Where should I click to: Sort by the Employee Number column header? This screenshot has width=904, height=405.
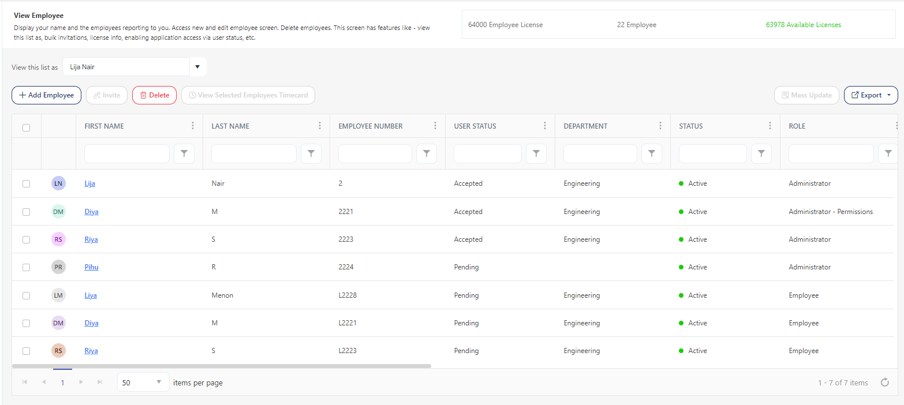(371, 126)
